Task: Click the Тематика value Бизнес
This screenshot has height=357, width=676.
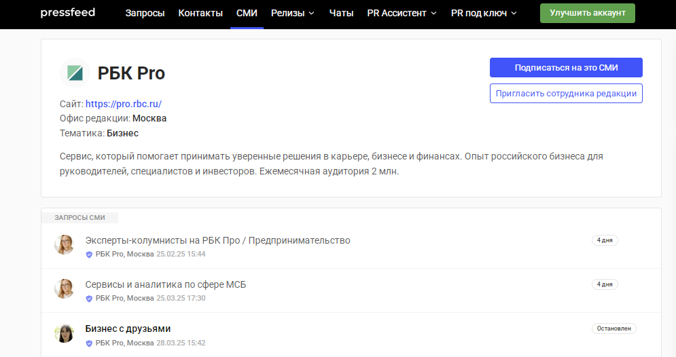Action: point(122,134)
